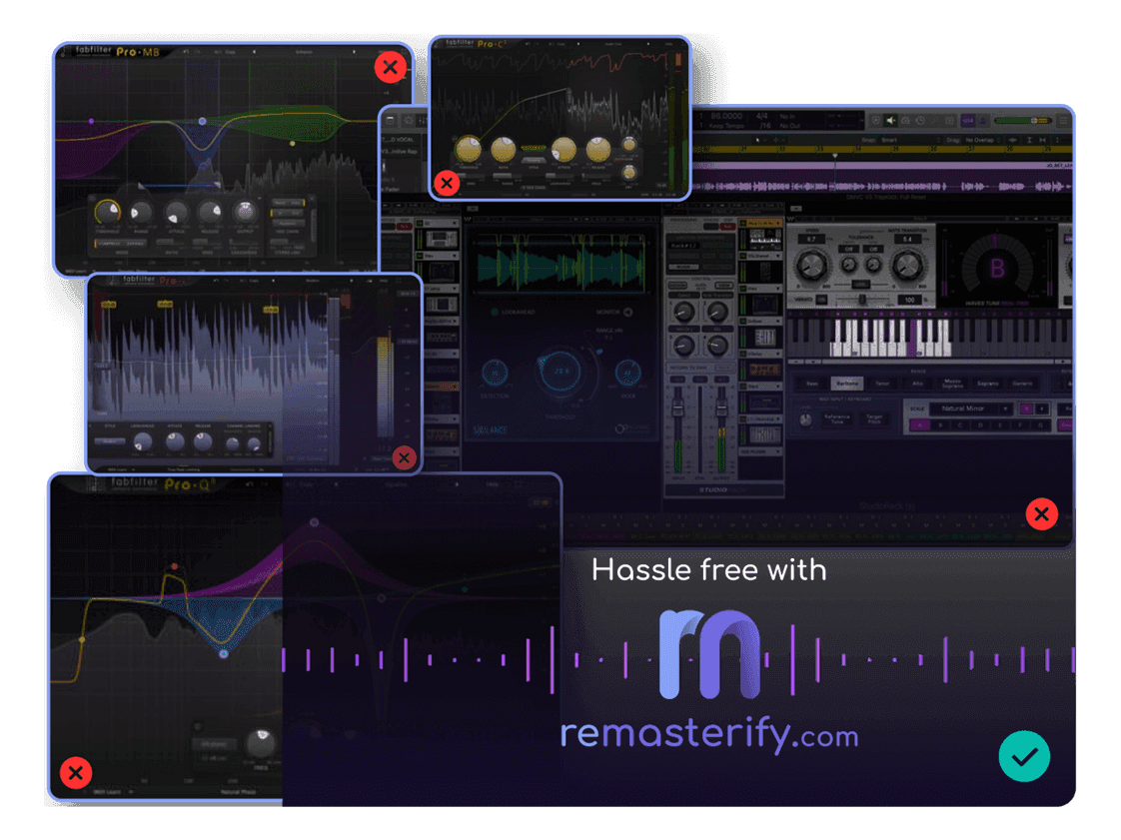Click the red X on Pro-C compressor panel
The width and height of the screenshot is (1121, 840).
click(447, 183)
